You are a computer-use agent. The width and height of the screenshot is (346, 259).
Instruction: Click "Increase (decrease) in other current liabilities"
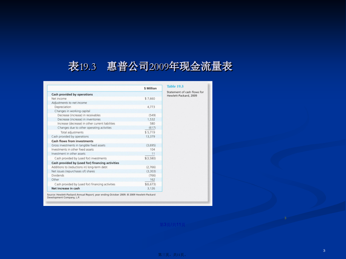point(86,124)
